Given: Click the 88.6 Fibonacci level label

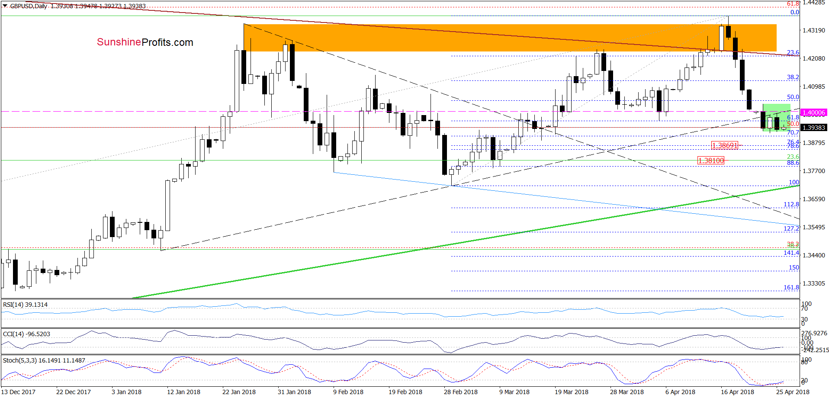Looking at the screenshot, I should 793,163.
